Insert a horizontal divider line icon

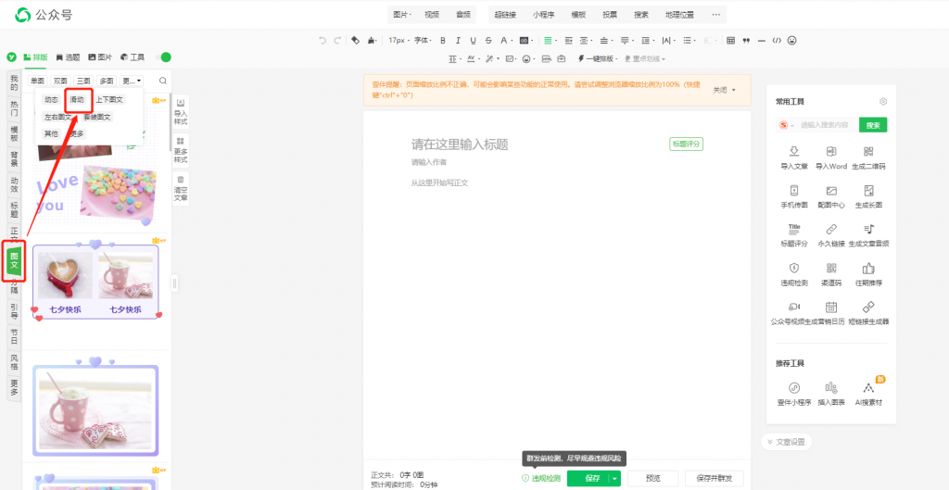click(762, 41)
